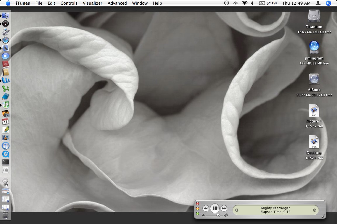Click the Thu 12:49 AM clock

(x=296, y=3)
